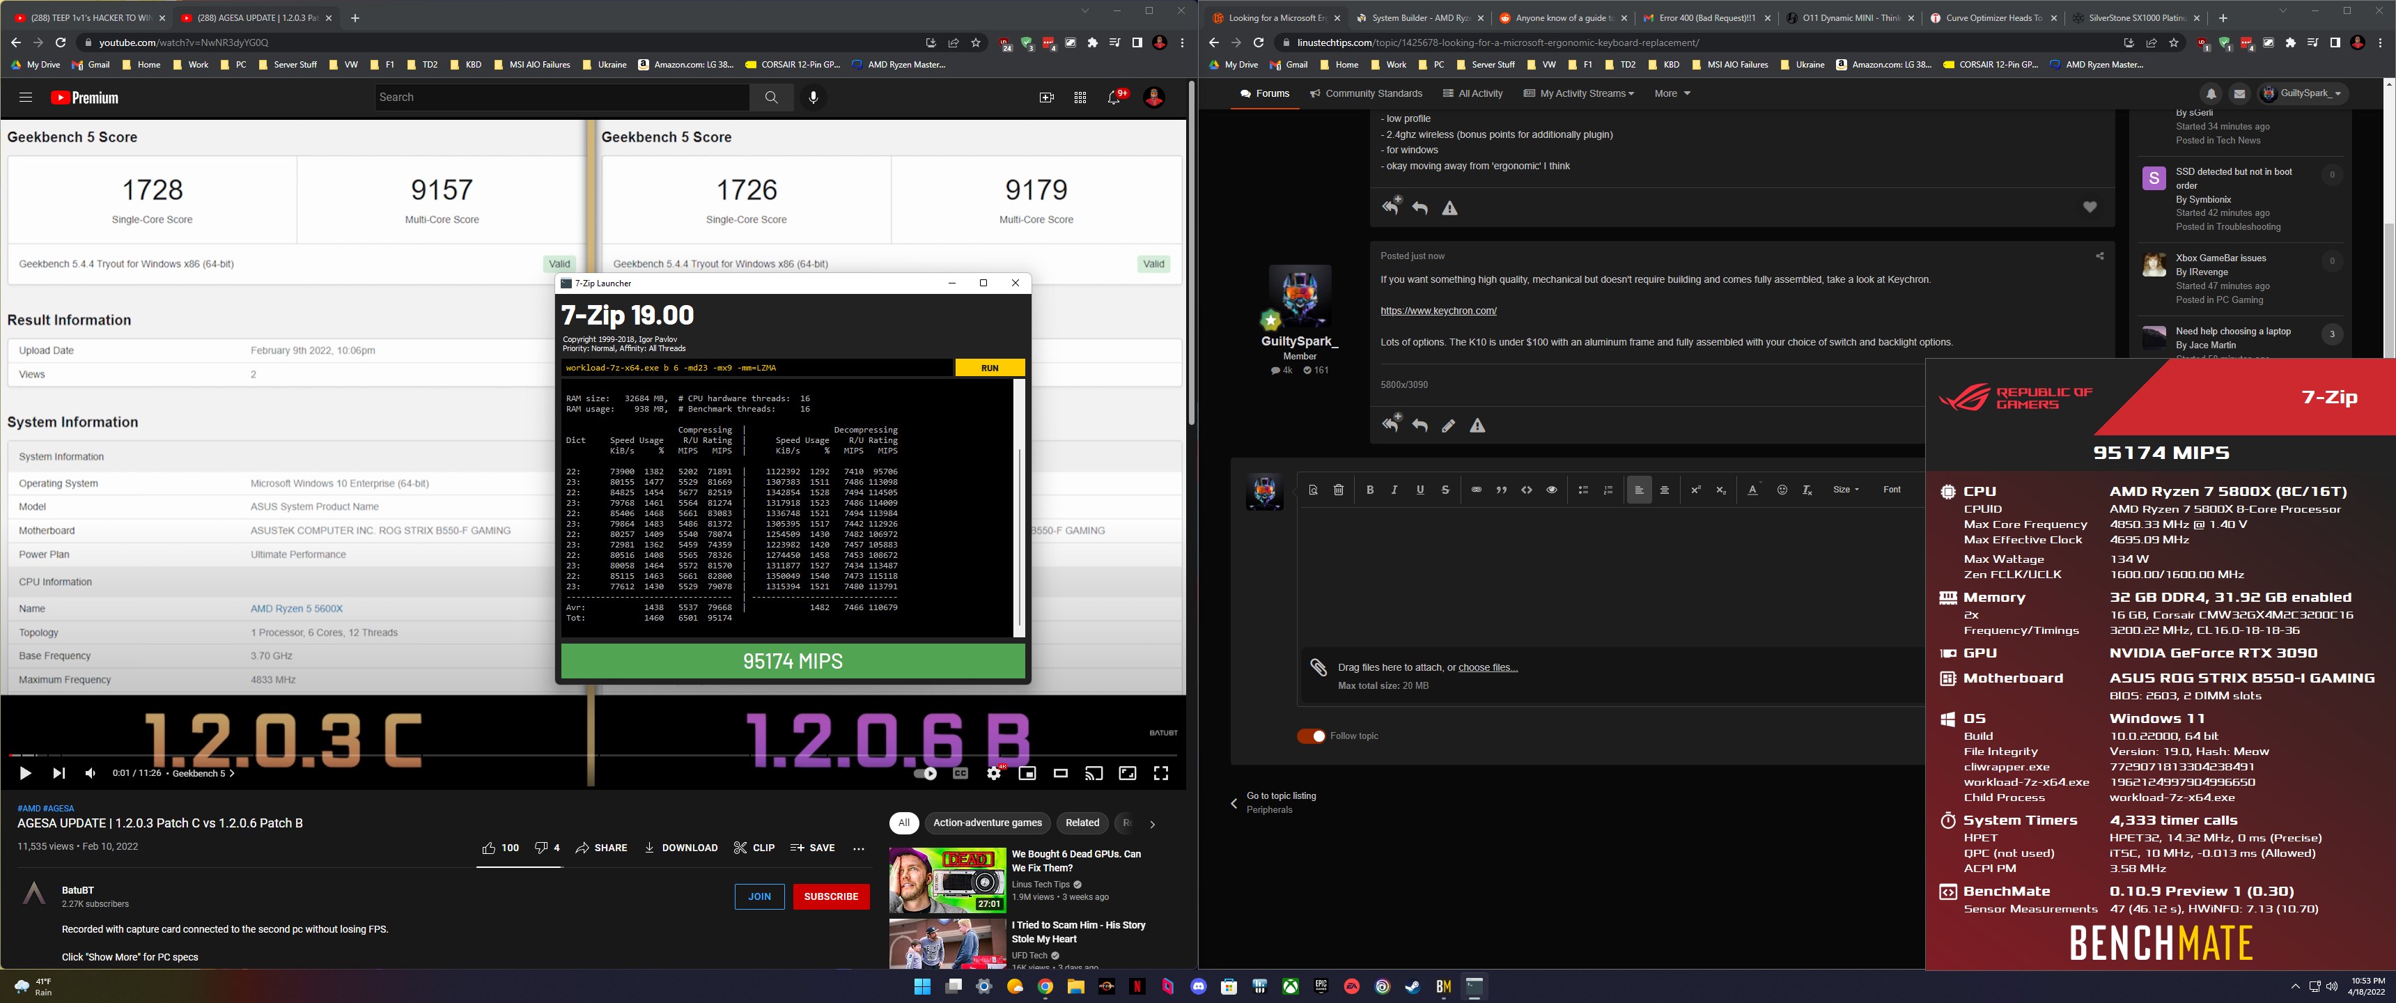
Task: Toggle bold in the forum reply editor
Action: (x=1369, y=490)
